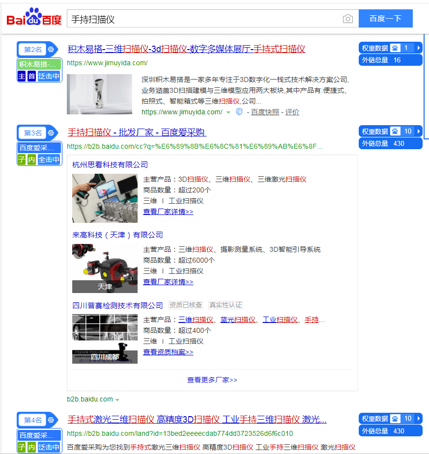Open 杭州思看科技有限公司 company link

(110, 165)
